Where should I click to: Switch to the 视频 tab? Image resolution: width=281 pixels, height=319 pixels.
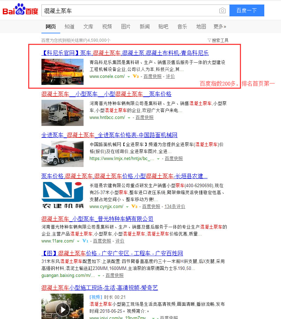107,27
